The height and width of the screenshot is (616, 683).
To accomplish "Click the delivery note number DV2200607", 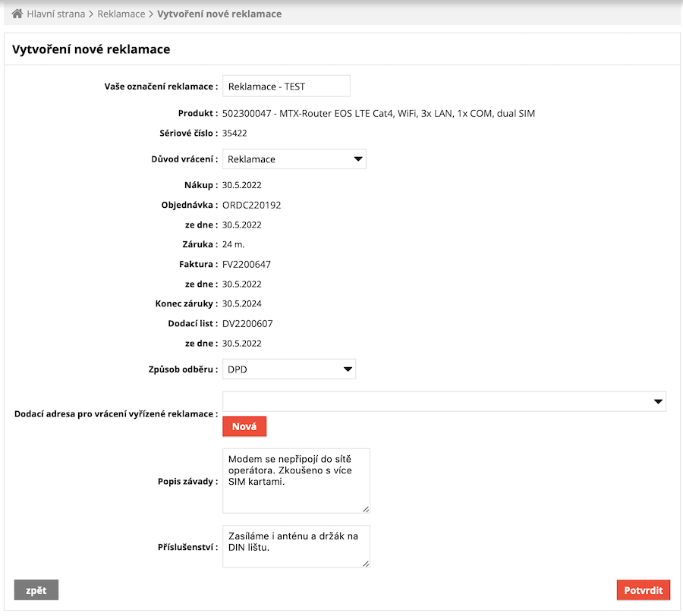I will click(x=247, y=324).
